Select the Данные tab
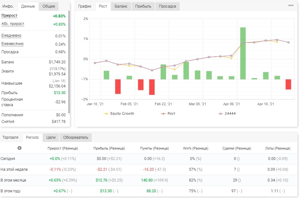 28,6
